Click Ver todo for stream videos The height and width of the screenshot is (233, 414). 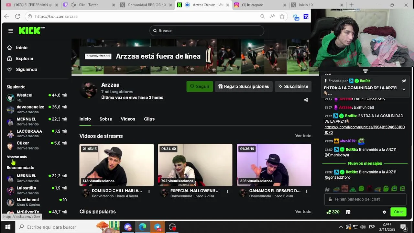tap(303, 136)
